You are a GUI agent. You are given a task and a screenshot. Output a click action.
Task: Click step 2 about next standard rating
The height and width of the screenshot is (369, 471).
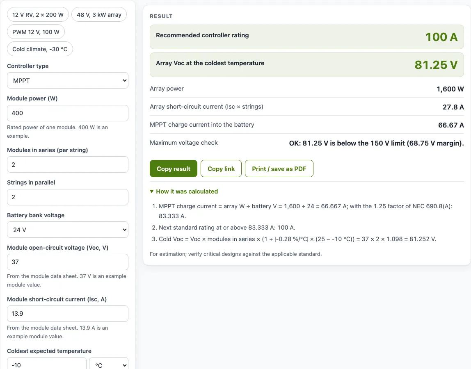tap(227, 228)
